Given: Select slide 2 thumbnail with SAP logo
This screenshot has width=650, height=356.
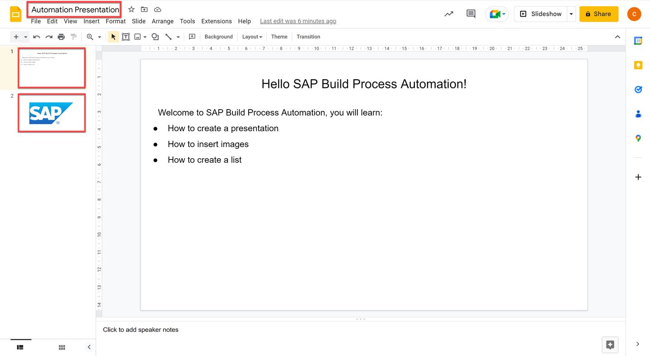Looking at the screenshot, I should pos(52,113).
